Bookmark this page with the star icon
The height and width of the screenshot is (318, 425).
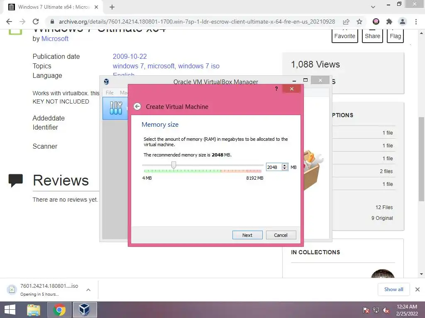[x=359, y=22]
